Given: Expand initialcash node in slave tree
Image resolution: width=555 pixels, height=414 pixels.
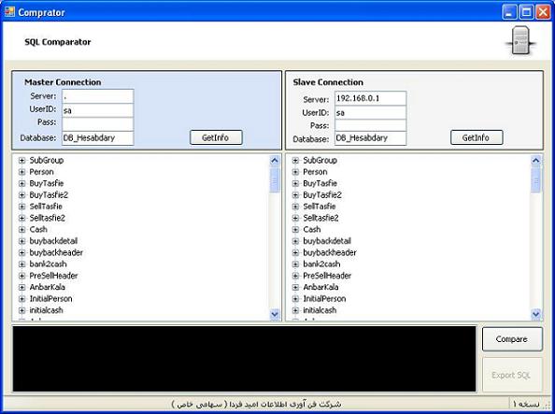Looking at the screenshot, I should 295,310.
